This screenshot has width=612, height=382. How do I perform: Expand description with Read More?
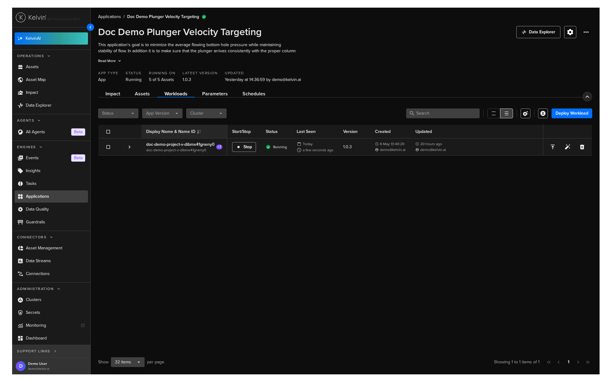[x=110, y=61]
